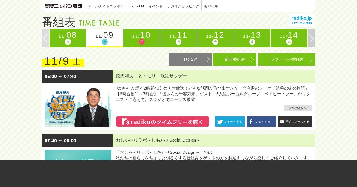
Task: Open the ニッポン放送 logo homepage link
Action: pos(64,6)
